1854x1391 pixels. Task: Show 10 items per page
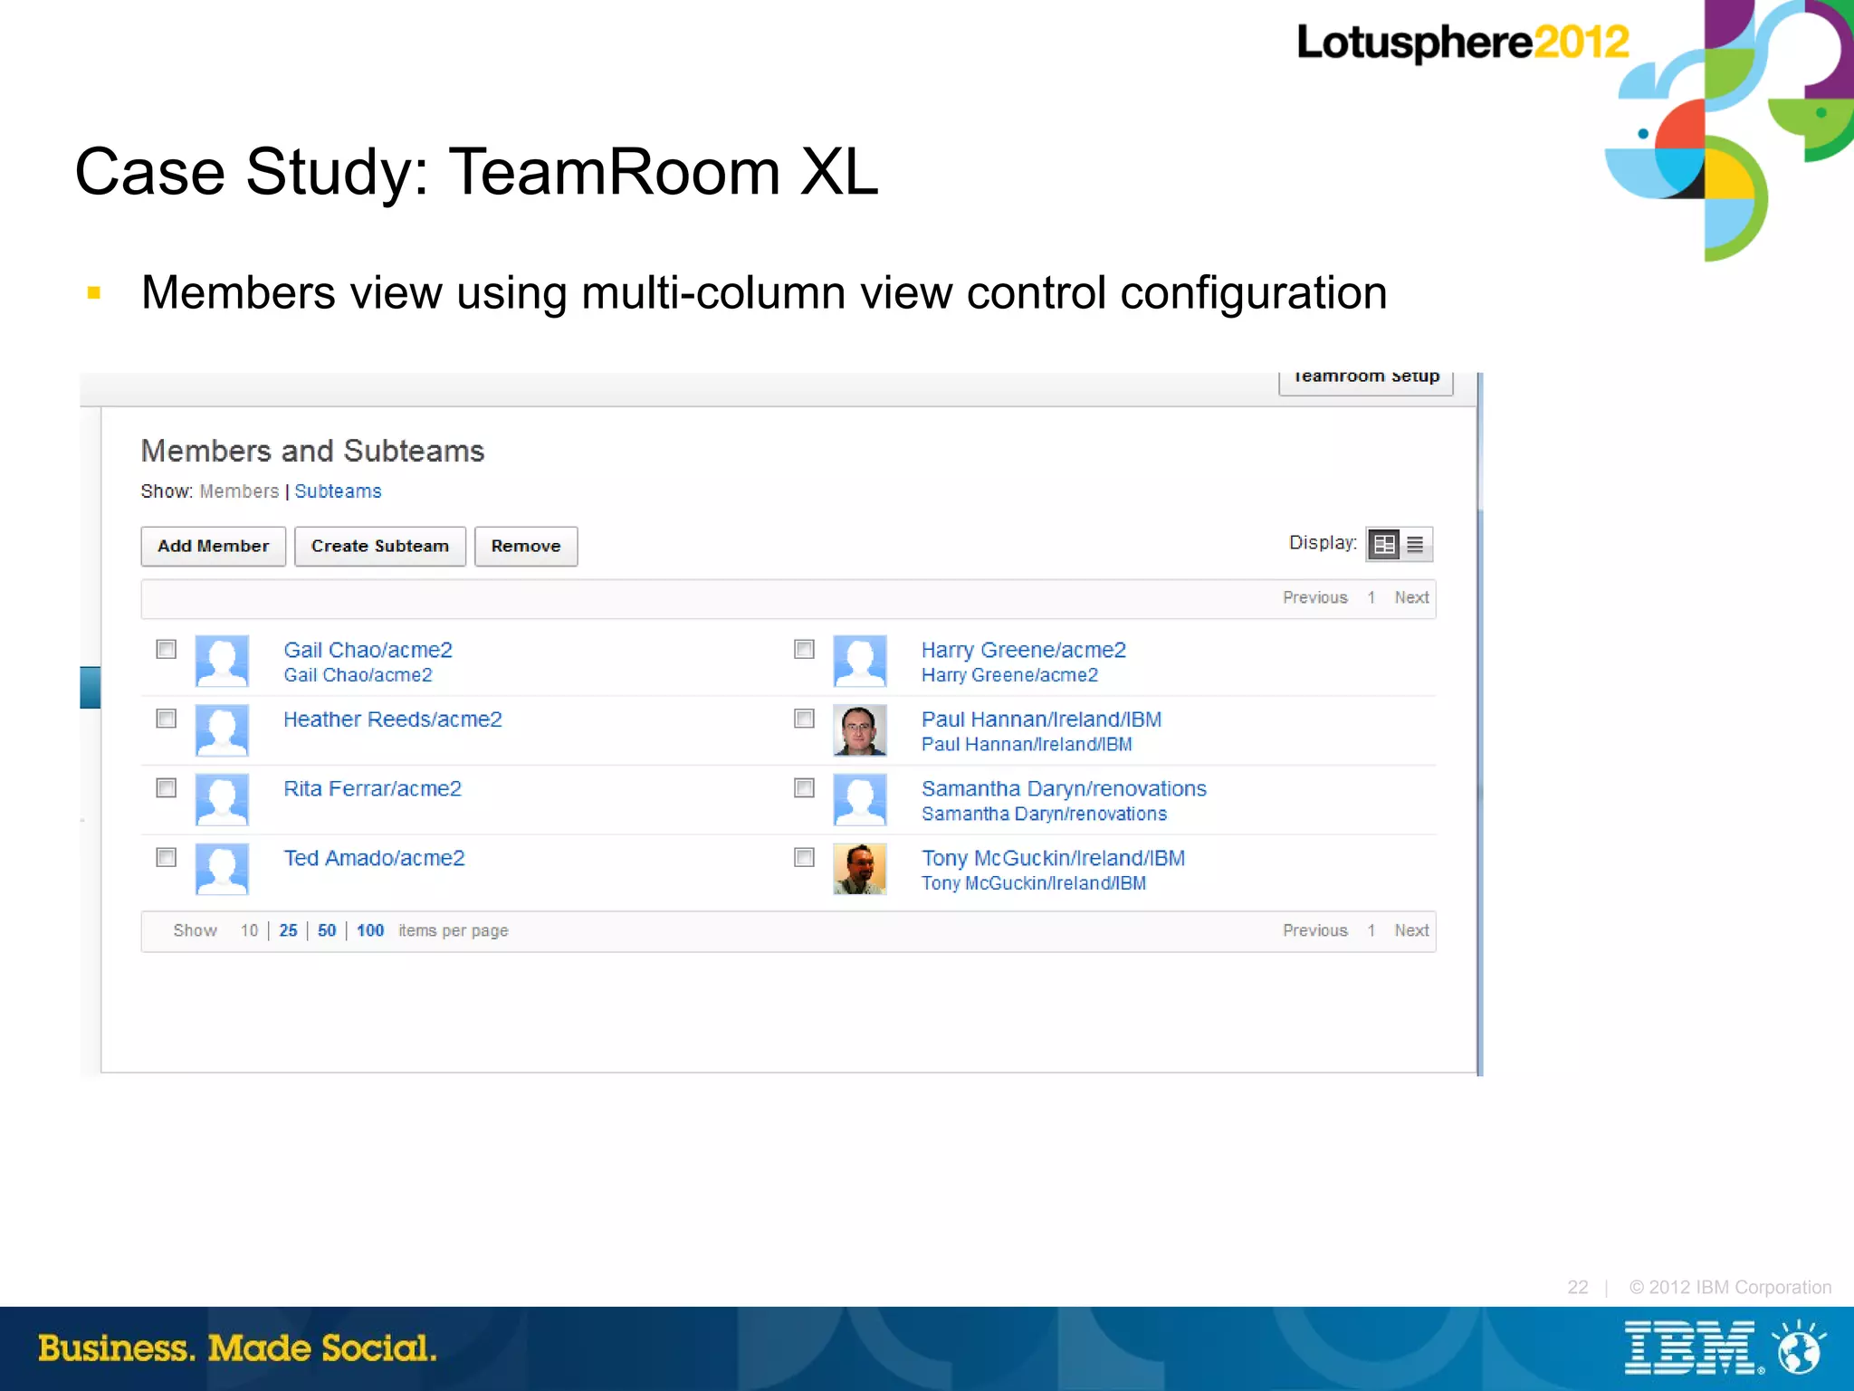pyautogui.click(x=249, y=930)
